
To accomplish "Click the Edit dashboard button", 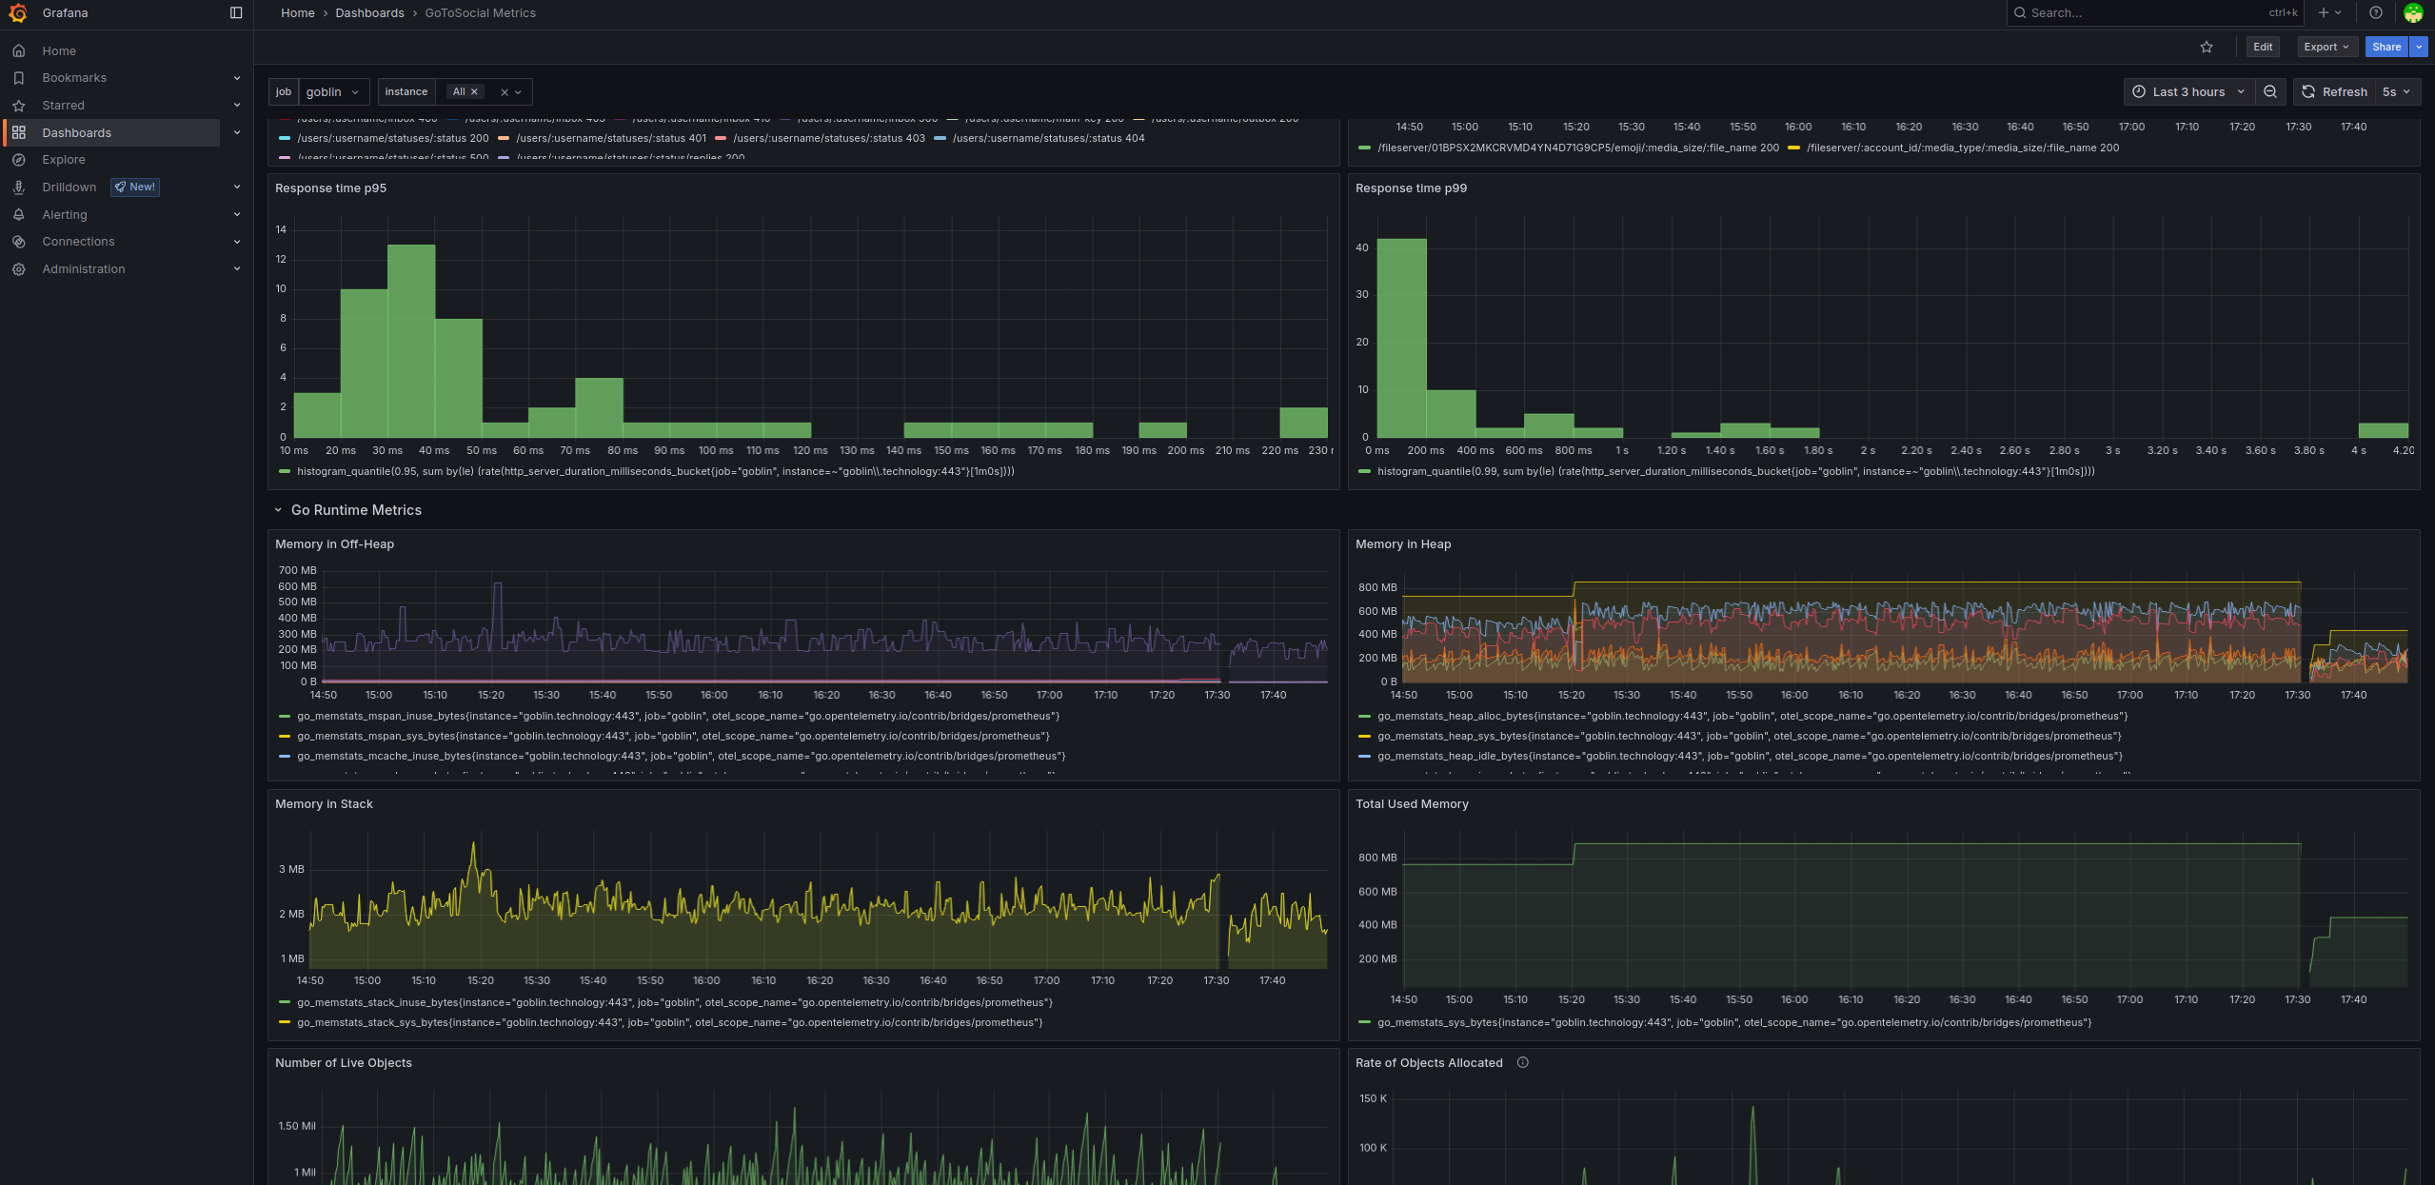I will tap(2263, 47).
